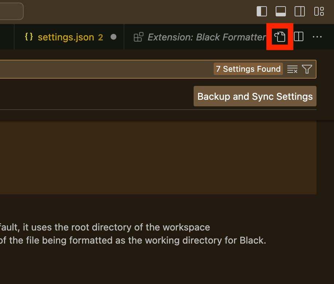The width and height of the screenshot is (334, 284).
Task: Click Backup and Sync Settings button
Action: point(255,96)
